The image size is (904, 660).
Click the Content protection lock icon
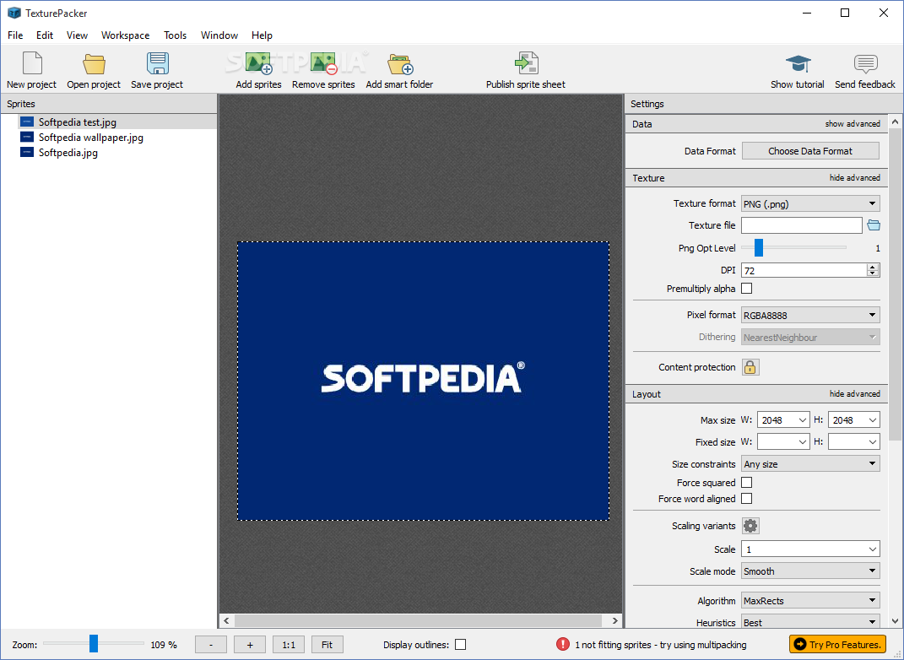click(750, 367)
